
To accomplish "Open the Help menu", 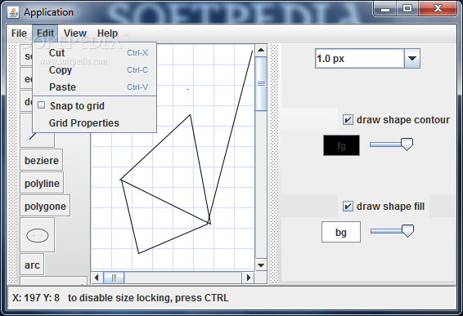I will pyautogui.click(x=107, y=33).
